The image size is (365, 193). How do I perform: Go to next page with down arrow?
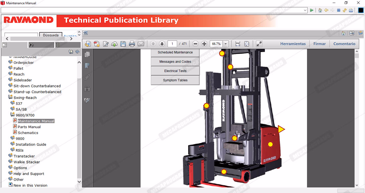(162, 44)
